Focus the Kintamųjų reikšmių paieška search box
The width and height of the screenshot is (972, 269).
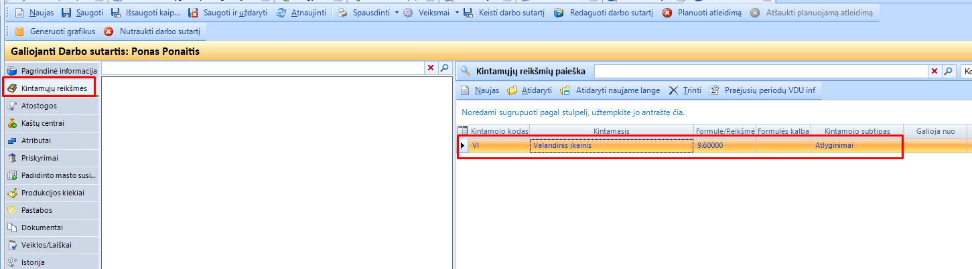coord(761,71)
